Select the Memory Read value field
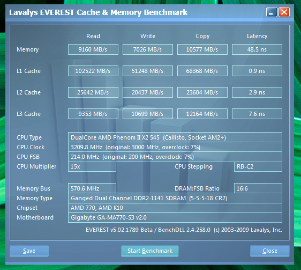 pos(93,49)
